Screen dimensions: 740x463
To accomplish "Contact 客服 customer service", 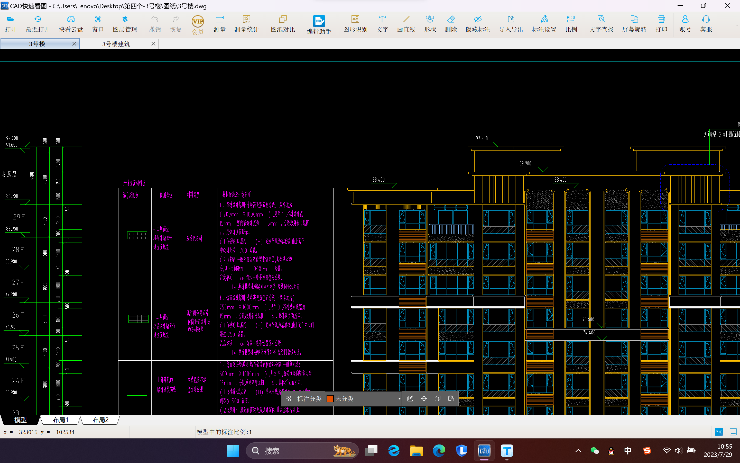I will 706,24.
